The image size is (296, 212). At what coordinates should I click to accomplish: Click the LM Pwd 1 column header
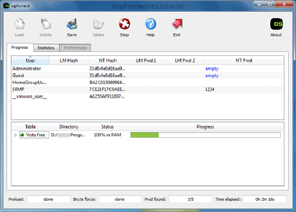point(146,60)
